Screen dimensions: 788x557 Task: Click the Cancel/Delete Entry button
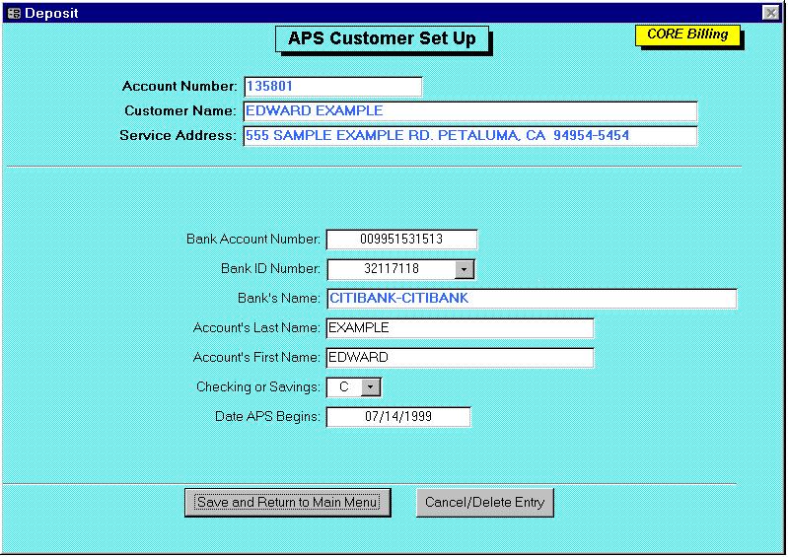pos(485,502)
